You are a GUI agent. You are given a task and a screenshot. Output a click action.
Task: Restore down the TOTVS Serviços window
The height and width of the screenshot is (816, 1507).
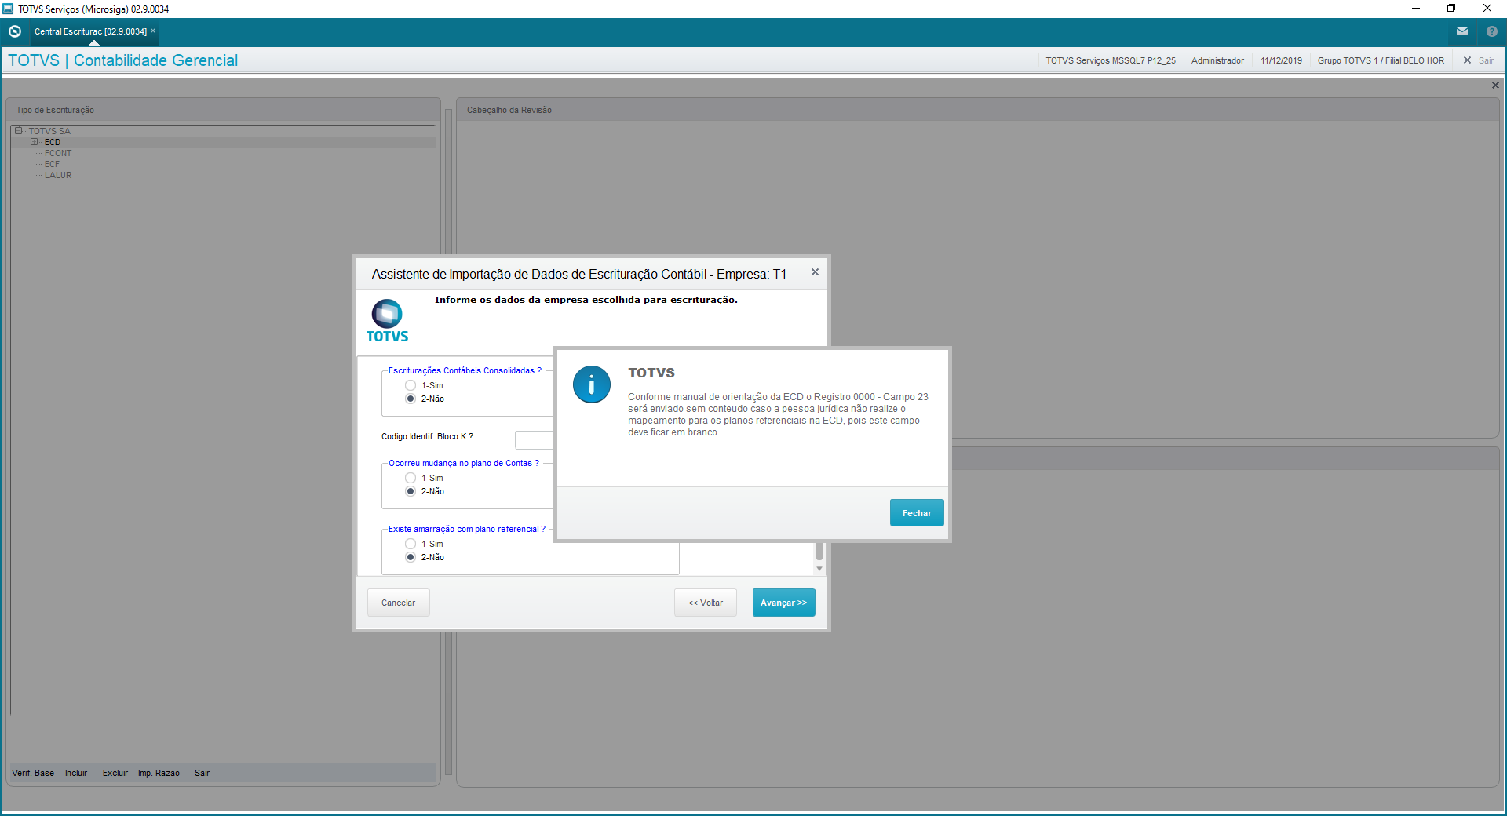pos(1451,9)
